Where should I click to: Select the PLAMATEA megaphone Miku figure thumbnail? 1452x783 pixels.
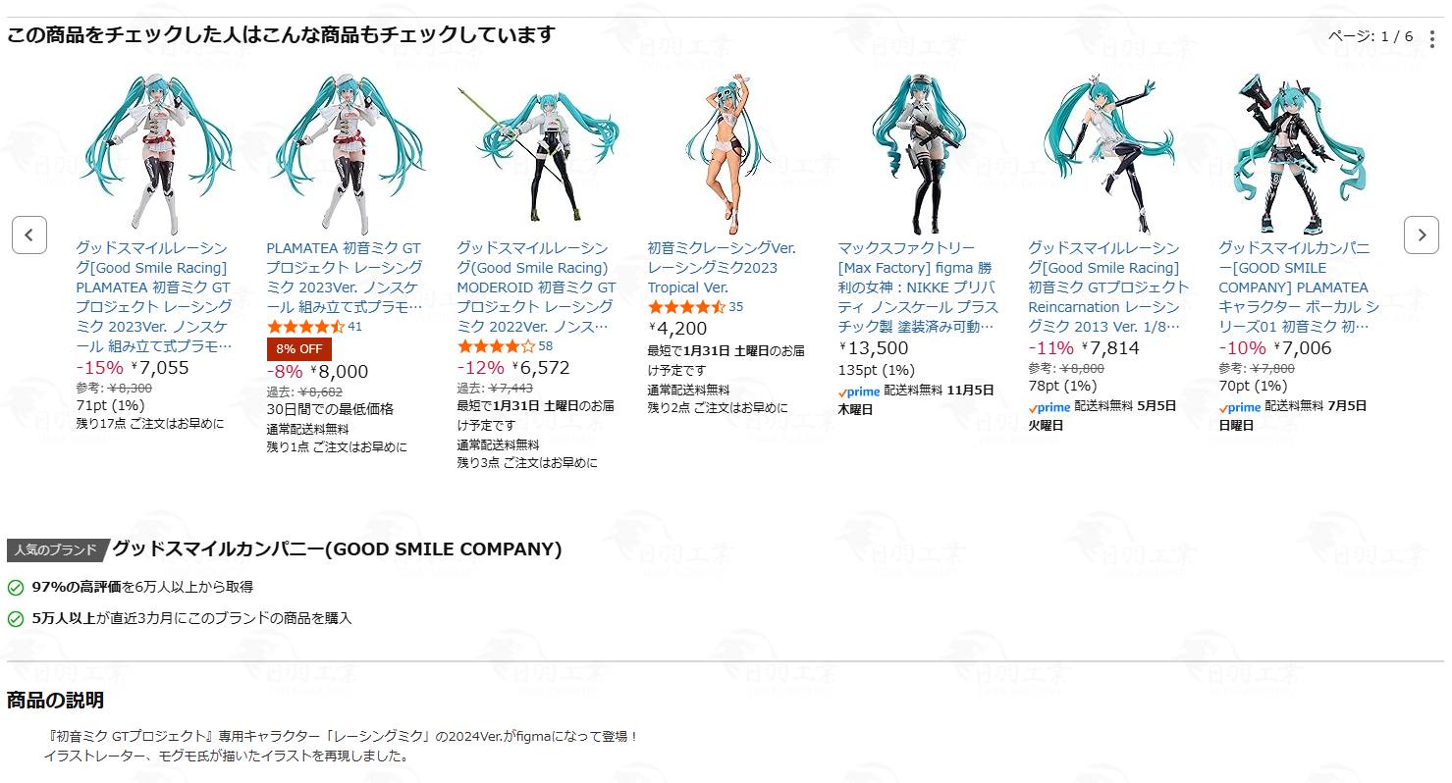[x=1297, y=154]
